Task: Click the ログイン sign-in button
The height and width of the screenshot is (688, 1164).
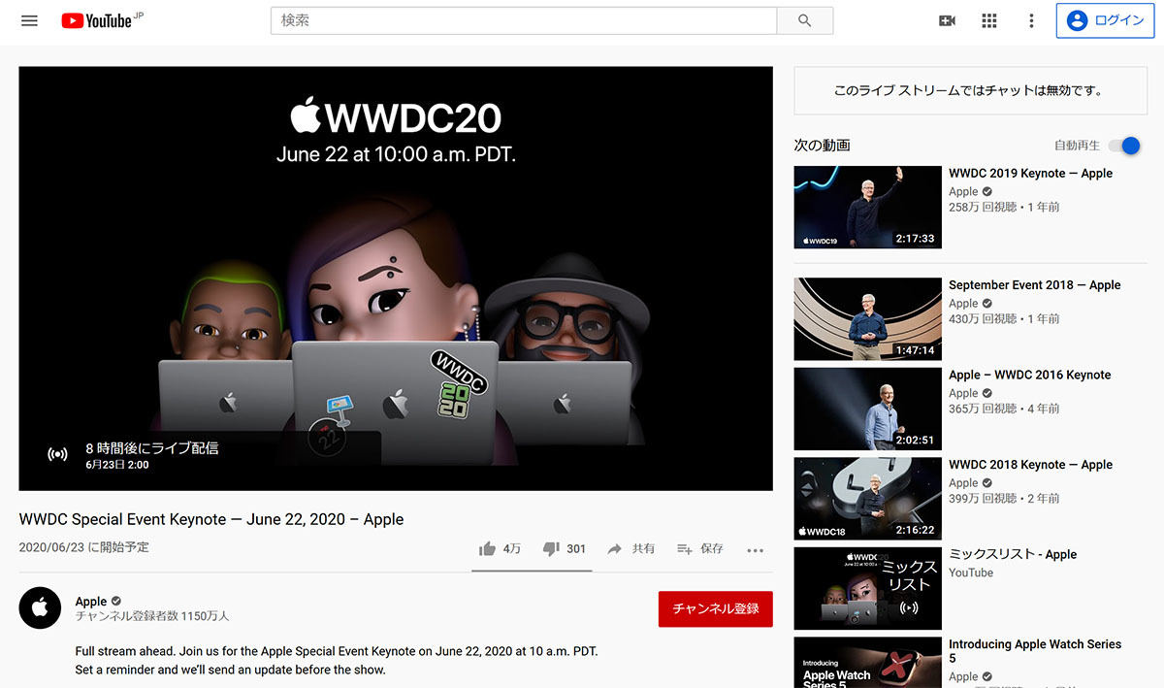Action: click(1105, 20)
